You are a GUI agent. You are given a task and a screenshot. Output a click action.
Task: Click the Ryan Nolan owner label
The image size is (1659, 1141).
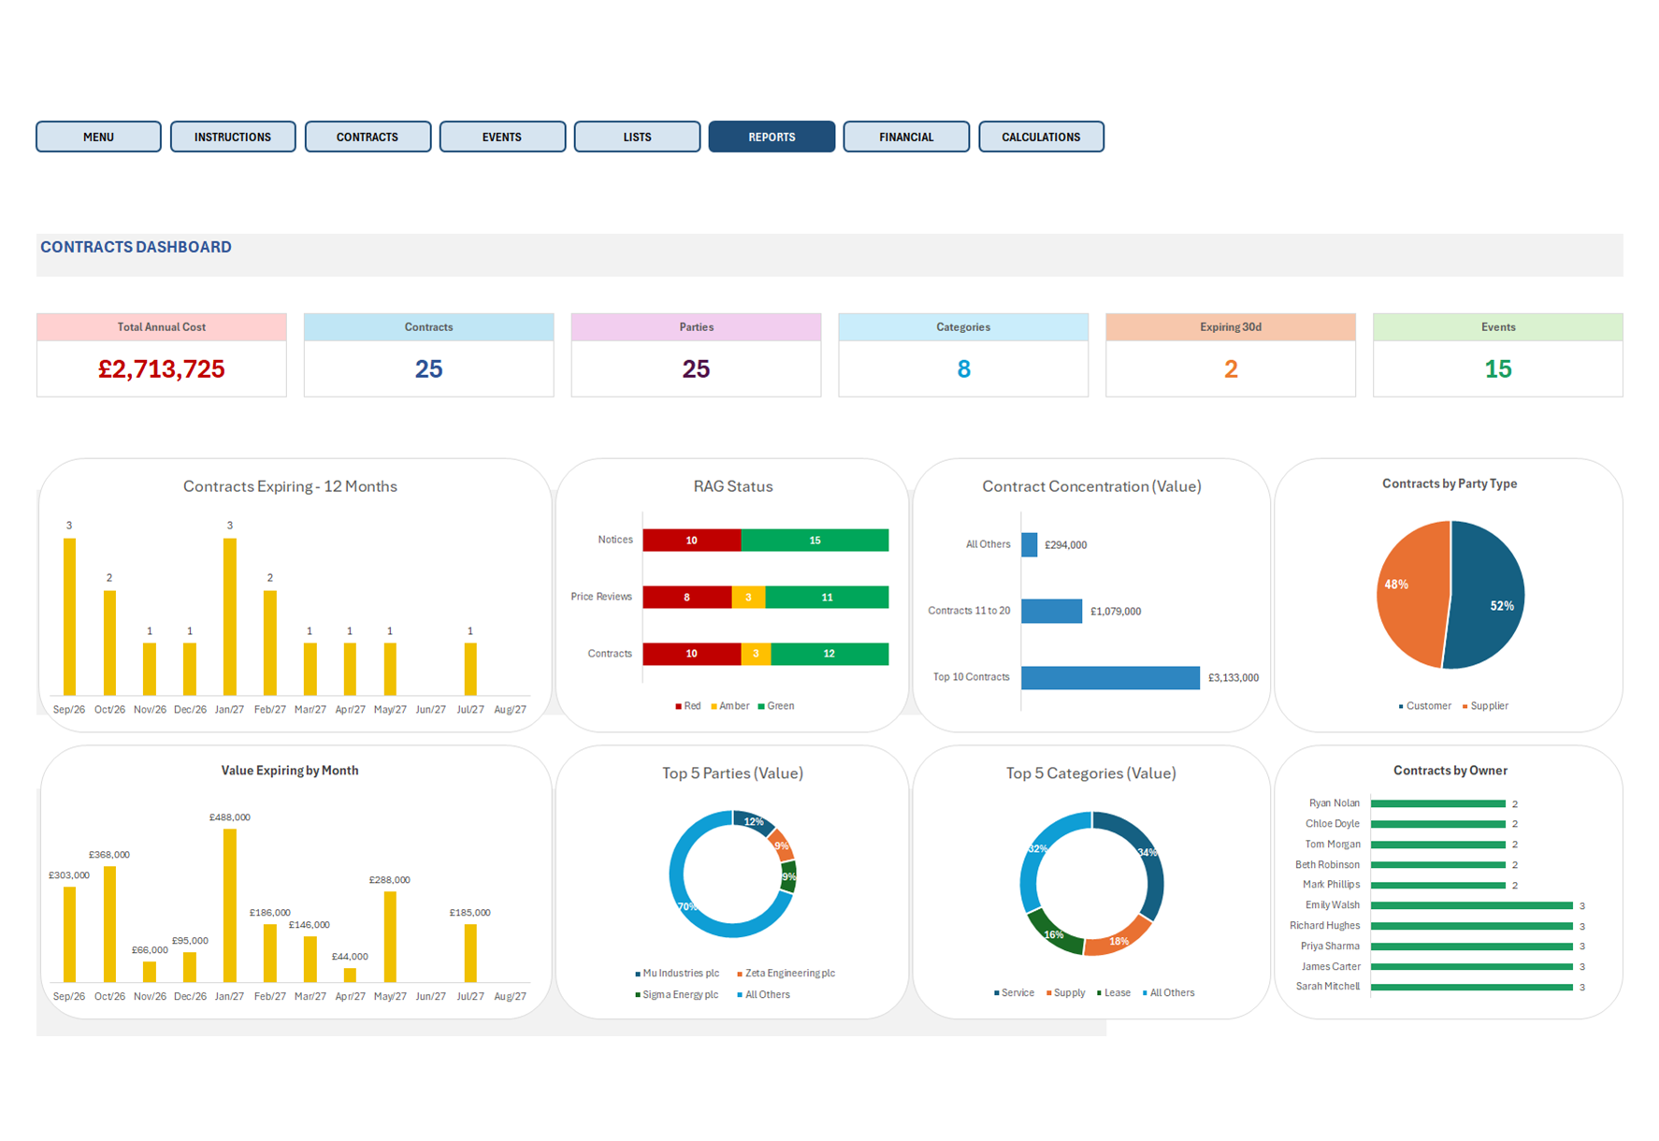[x=1334, y=803]
